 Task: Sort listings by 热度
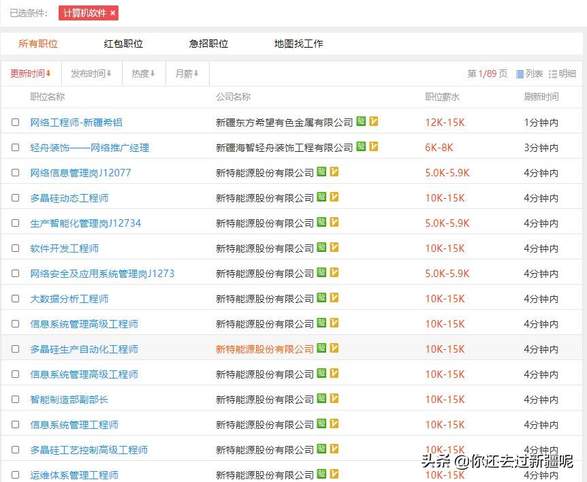pyautogui.click(x=143, y=75)
